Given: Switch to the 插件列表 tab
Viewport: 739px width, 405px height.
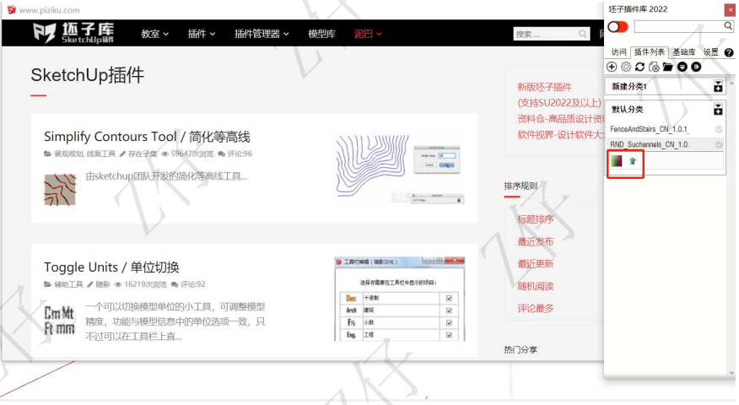Looking at the screenshot, I should [x=649, y=52].
